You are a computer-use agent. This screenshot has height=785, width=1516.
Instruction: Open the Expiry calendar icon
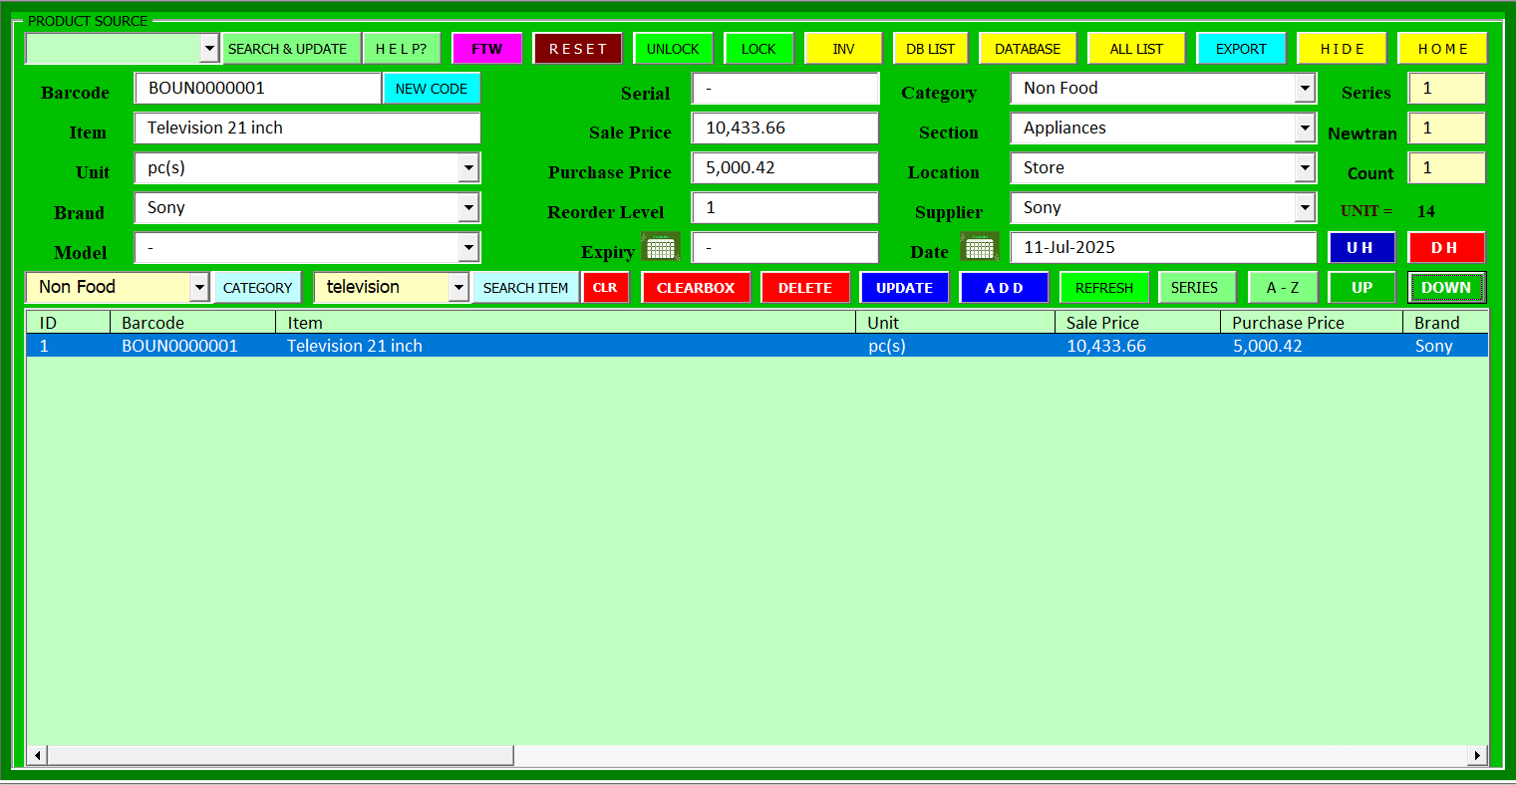661,246
